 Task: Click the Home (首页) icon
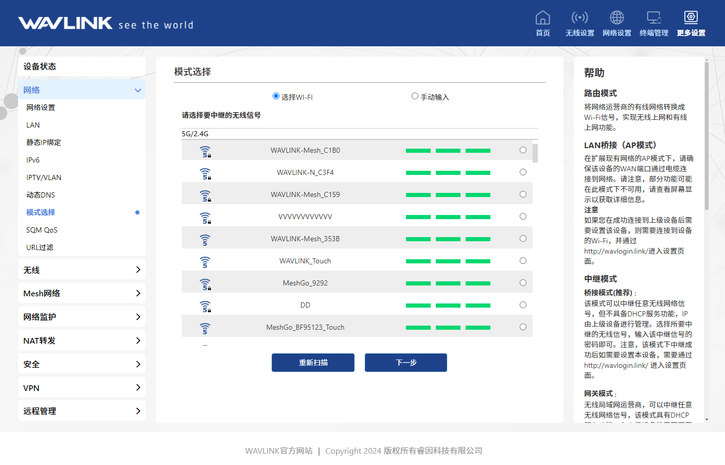tap(542, 18)
